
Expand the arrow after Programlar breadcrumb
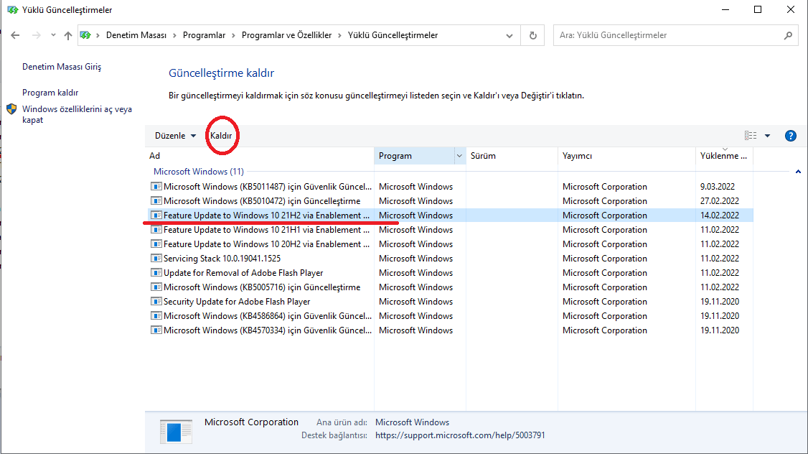(233, 35)
